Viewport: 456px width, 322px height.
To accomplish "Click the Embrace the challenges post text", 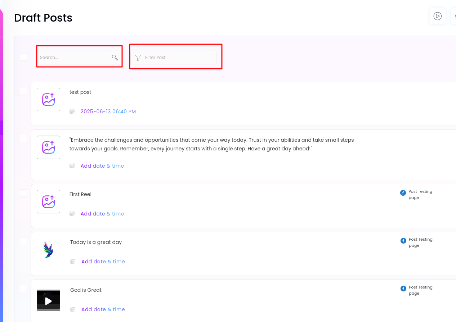I will [212, 144].
